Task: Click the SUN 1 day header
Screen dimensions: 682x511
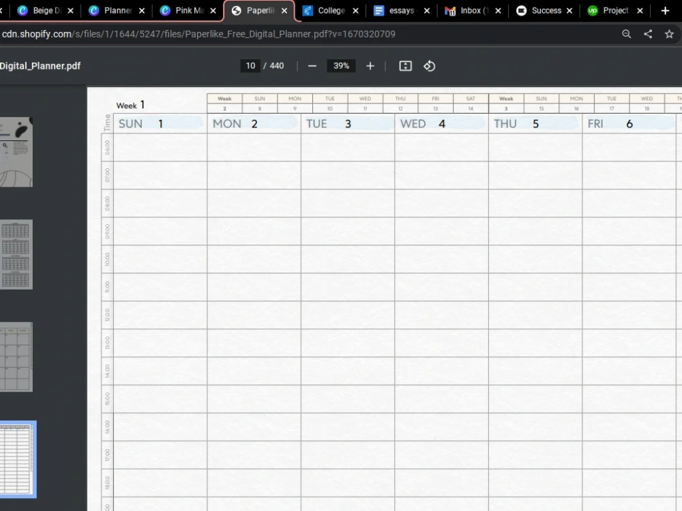Action: (x=160, y=124)
